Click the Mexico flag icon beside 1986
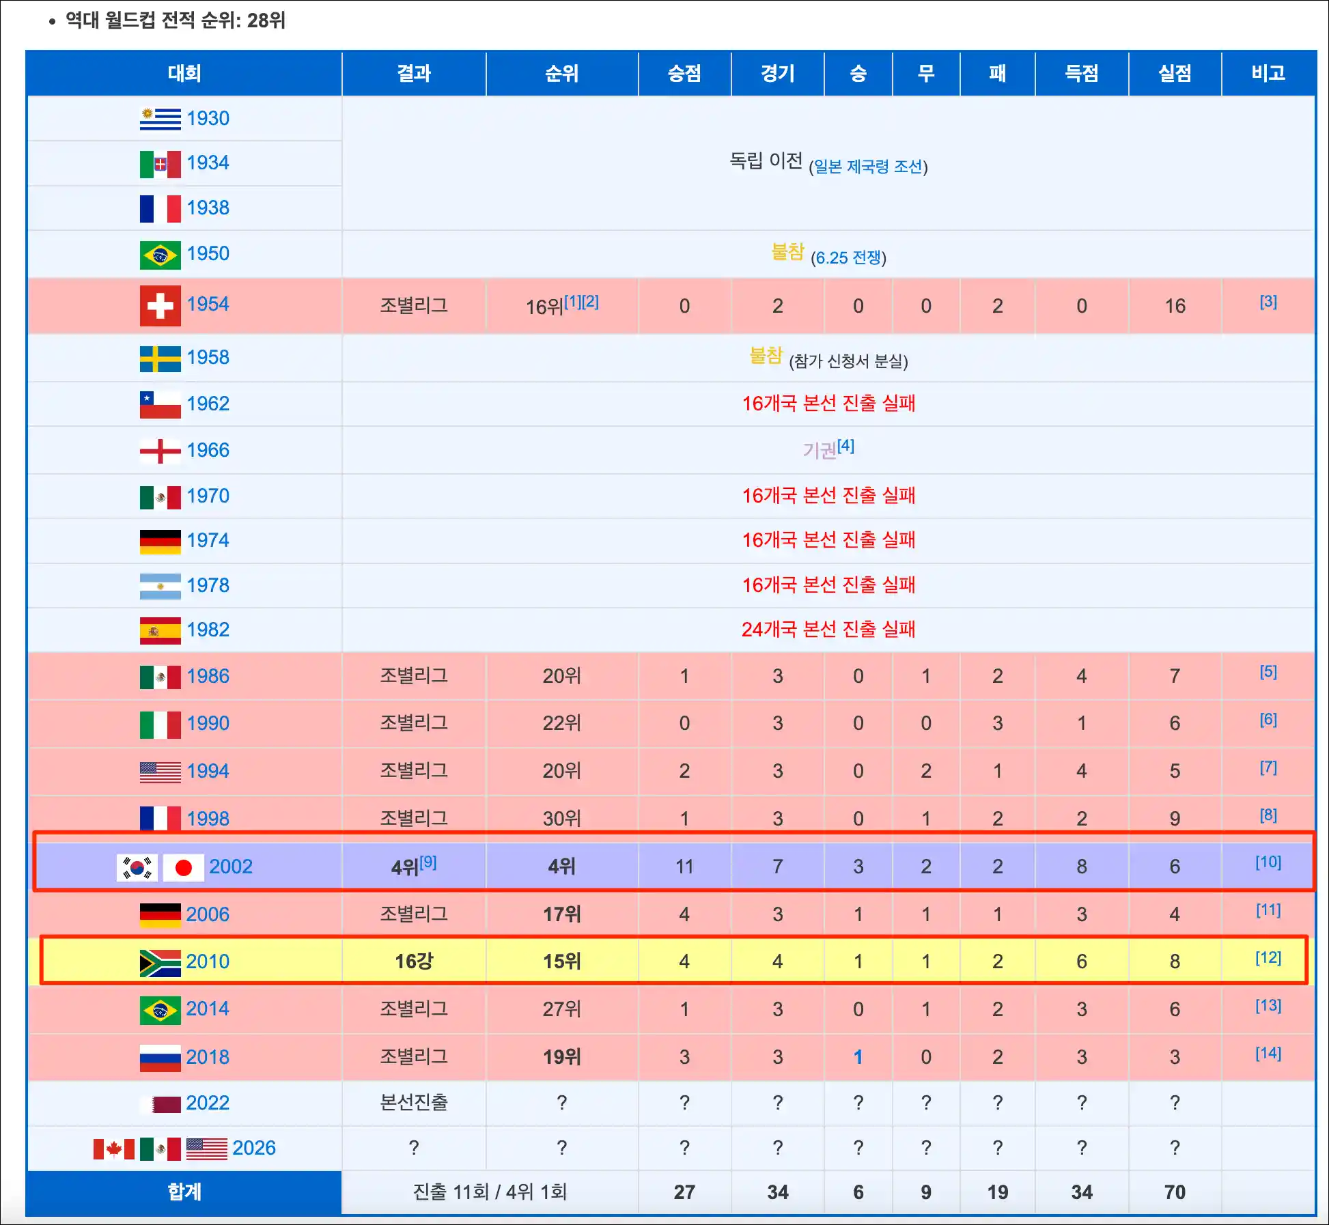The width and height of the screenshot is (1329, 1225). point(160,677)
